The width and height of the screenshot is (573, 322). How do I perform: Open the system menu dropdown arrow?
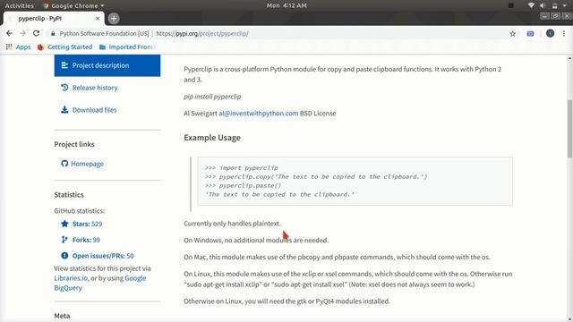tap(564, 5)
